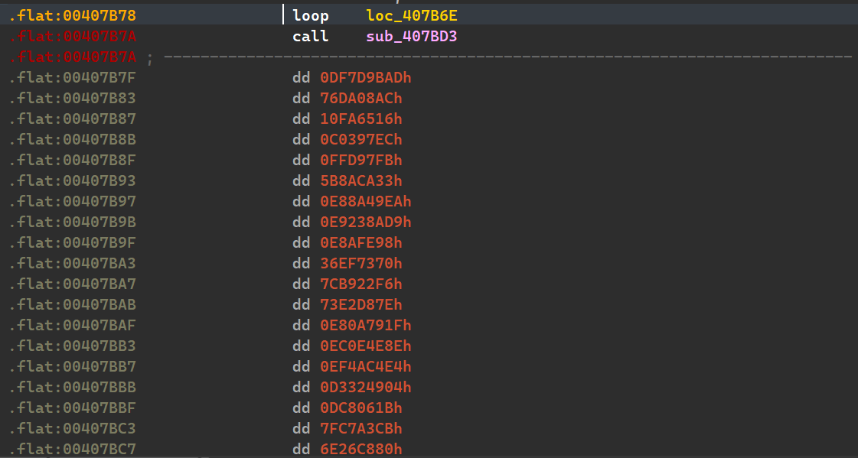The width and height of the screenshot is (858, 458).
Task: Click the dword 36EF7370h
Action: point(361,263)
